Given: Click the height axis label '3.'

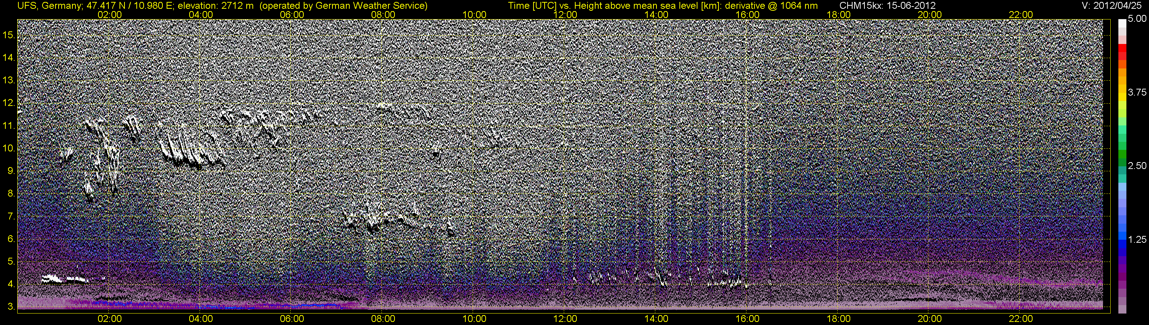Looking at the screenshot, I should click(11, 307).
